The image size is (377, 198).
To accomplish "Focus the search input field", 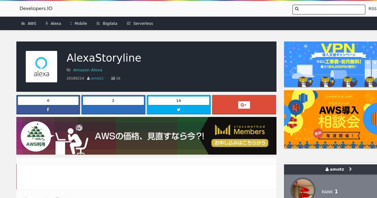I will pyautogui.click(x=329, y=9).
